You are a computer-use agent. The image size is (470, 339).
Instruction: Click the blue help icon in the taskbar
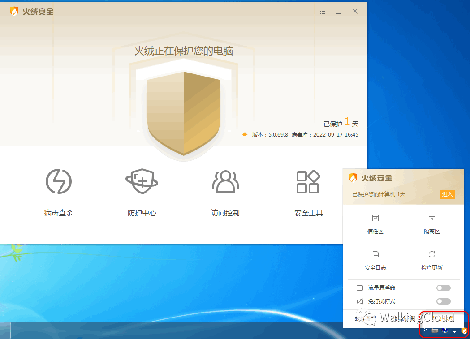point(445,330)
